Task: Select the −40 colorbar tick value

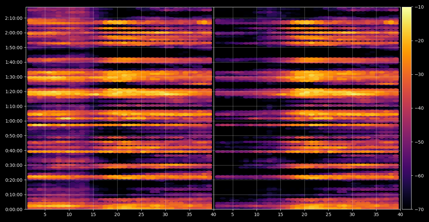Action: tap(419, 108)
